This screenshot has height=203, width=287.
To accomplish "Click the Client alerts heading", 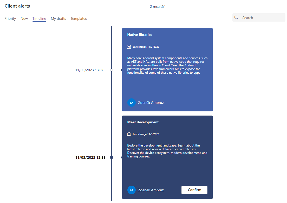I will point(17,6).
